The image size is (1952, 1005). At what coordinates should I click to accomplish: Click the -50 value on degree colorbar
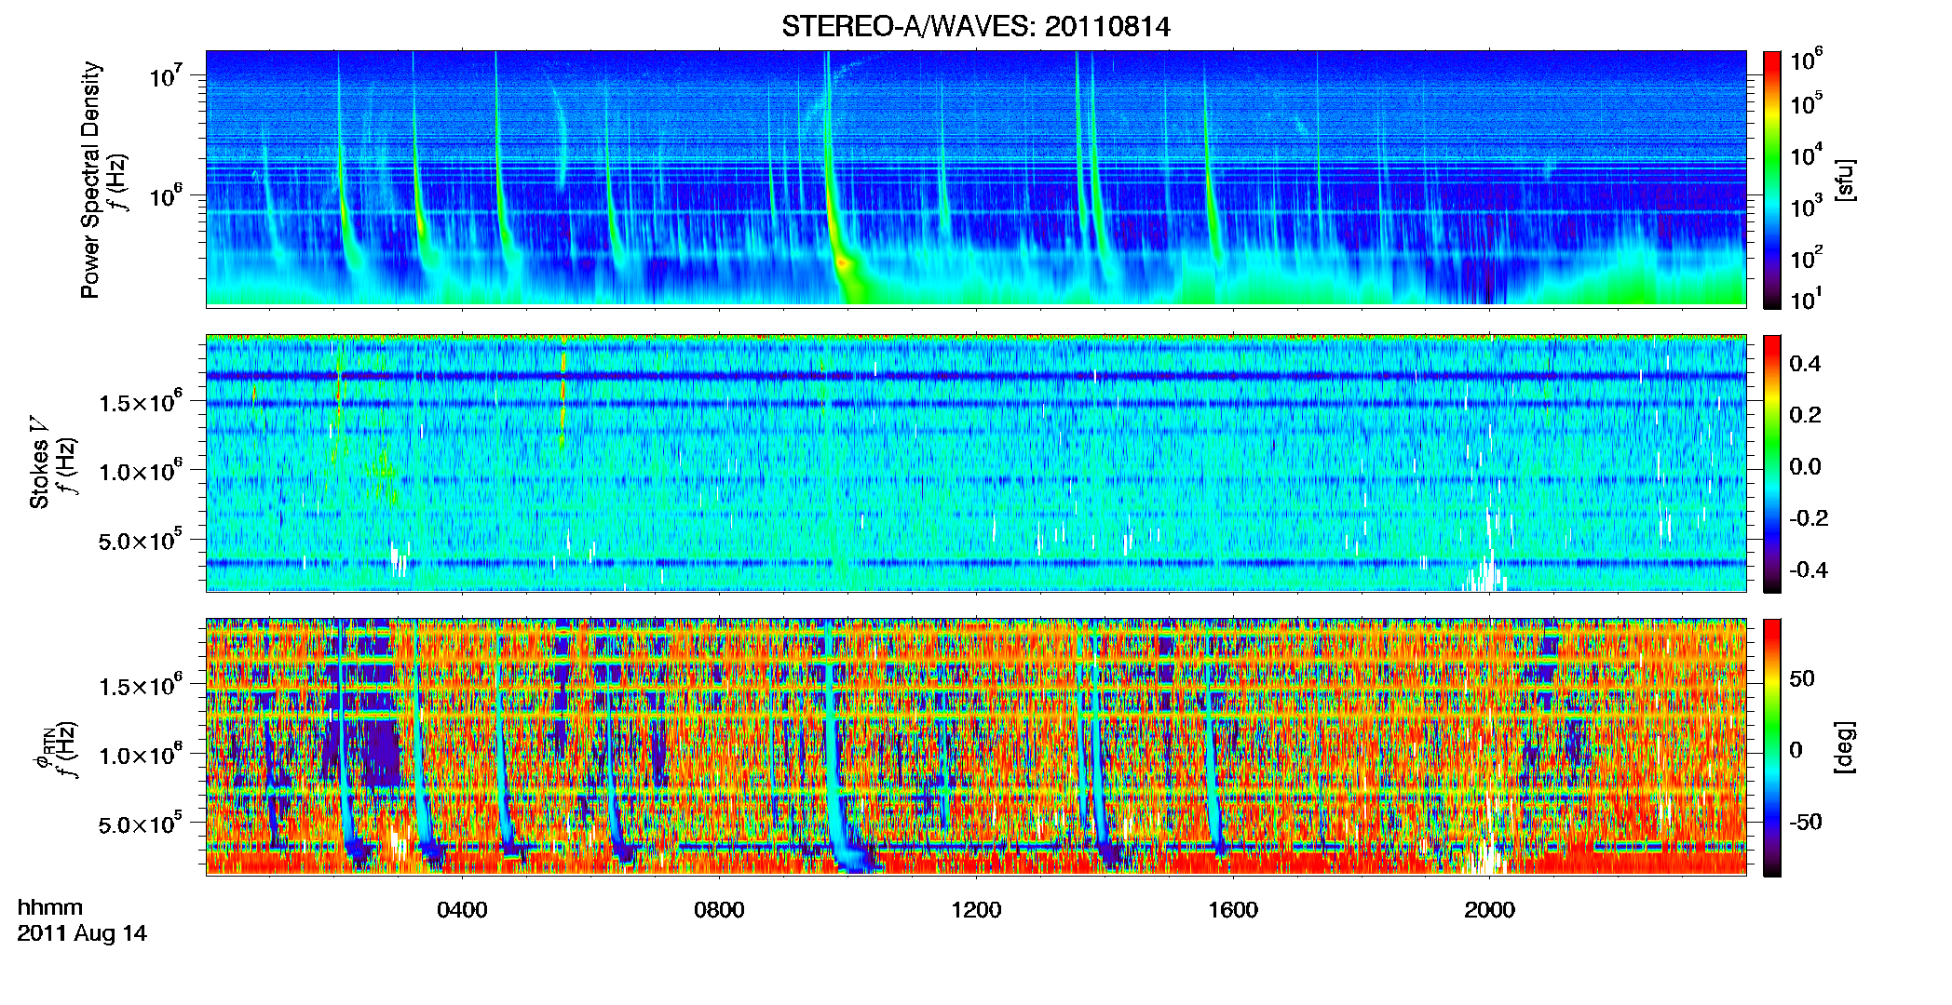click(x=1805, y=822)
